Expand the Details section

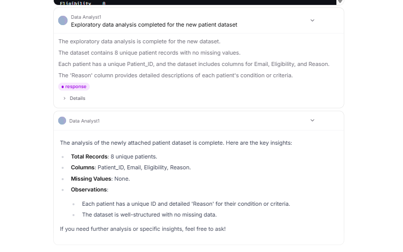coord(77,98)
